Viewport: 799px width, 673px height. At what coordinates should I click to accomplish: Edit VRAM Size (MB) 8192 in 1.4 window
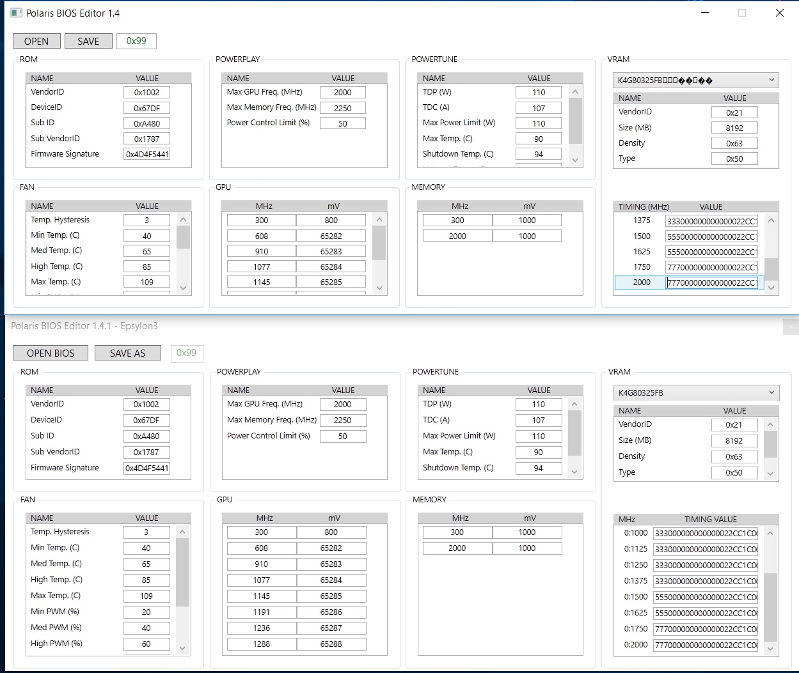(x=734, y=128)
